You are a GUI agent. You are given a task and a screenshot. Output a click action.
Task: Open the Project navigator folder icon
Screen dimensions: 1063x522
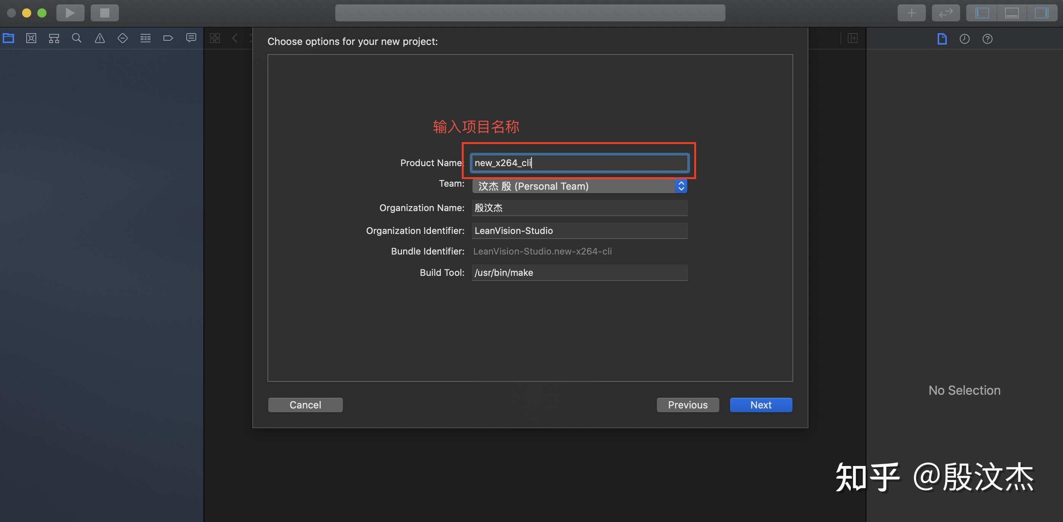click(x=9, y=38)
